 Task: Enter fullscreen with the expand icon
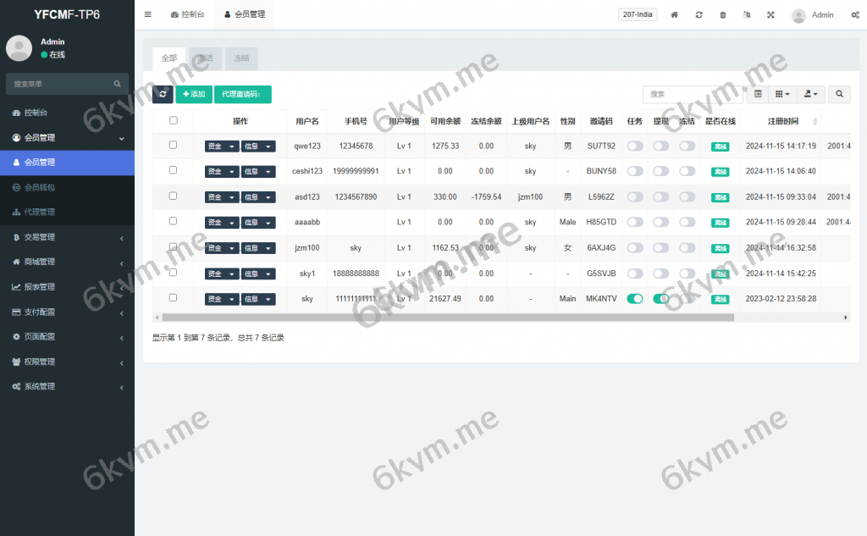770,14
